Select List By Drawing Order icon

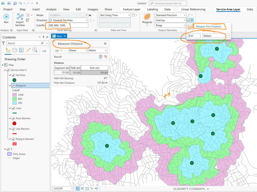(8, 50)
